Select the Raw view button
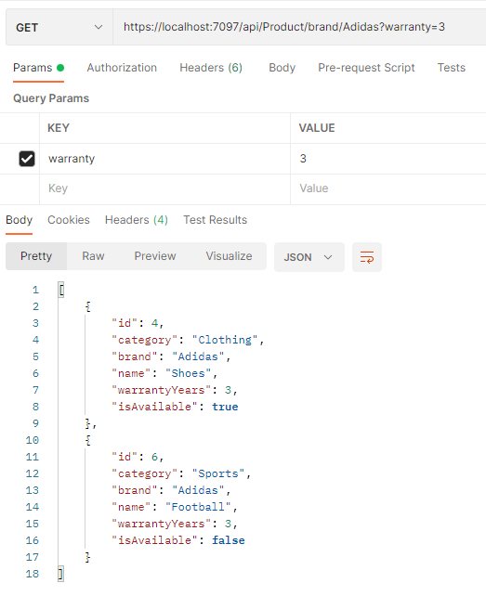Image resolution: width=486 pixels, height=596 pixels. 93,256
